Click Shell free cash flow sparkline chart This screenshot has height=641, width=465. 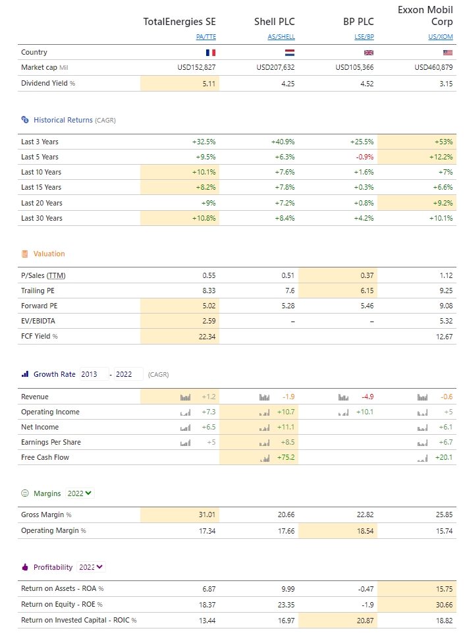click(264, 458)
